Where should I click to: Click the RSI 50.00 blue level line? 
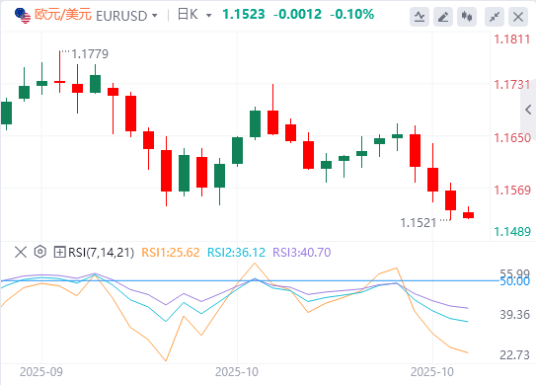(250, 281)
